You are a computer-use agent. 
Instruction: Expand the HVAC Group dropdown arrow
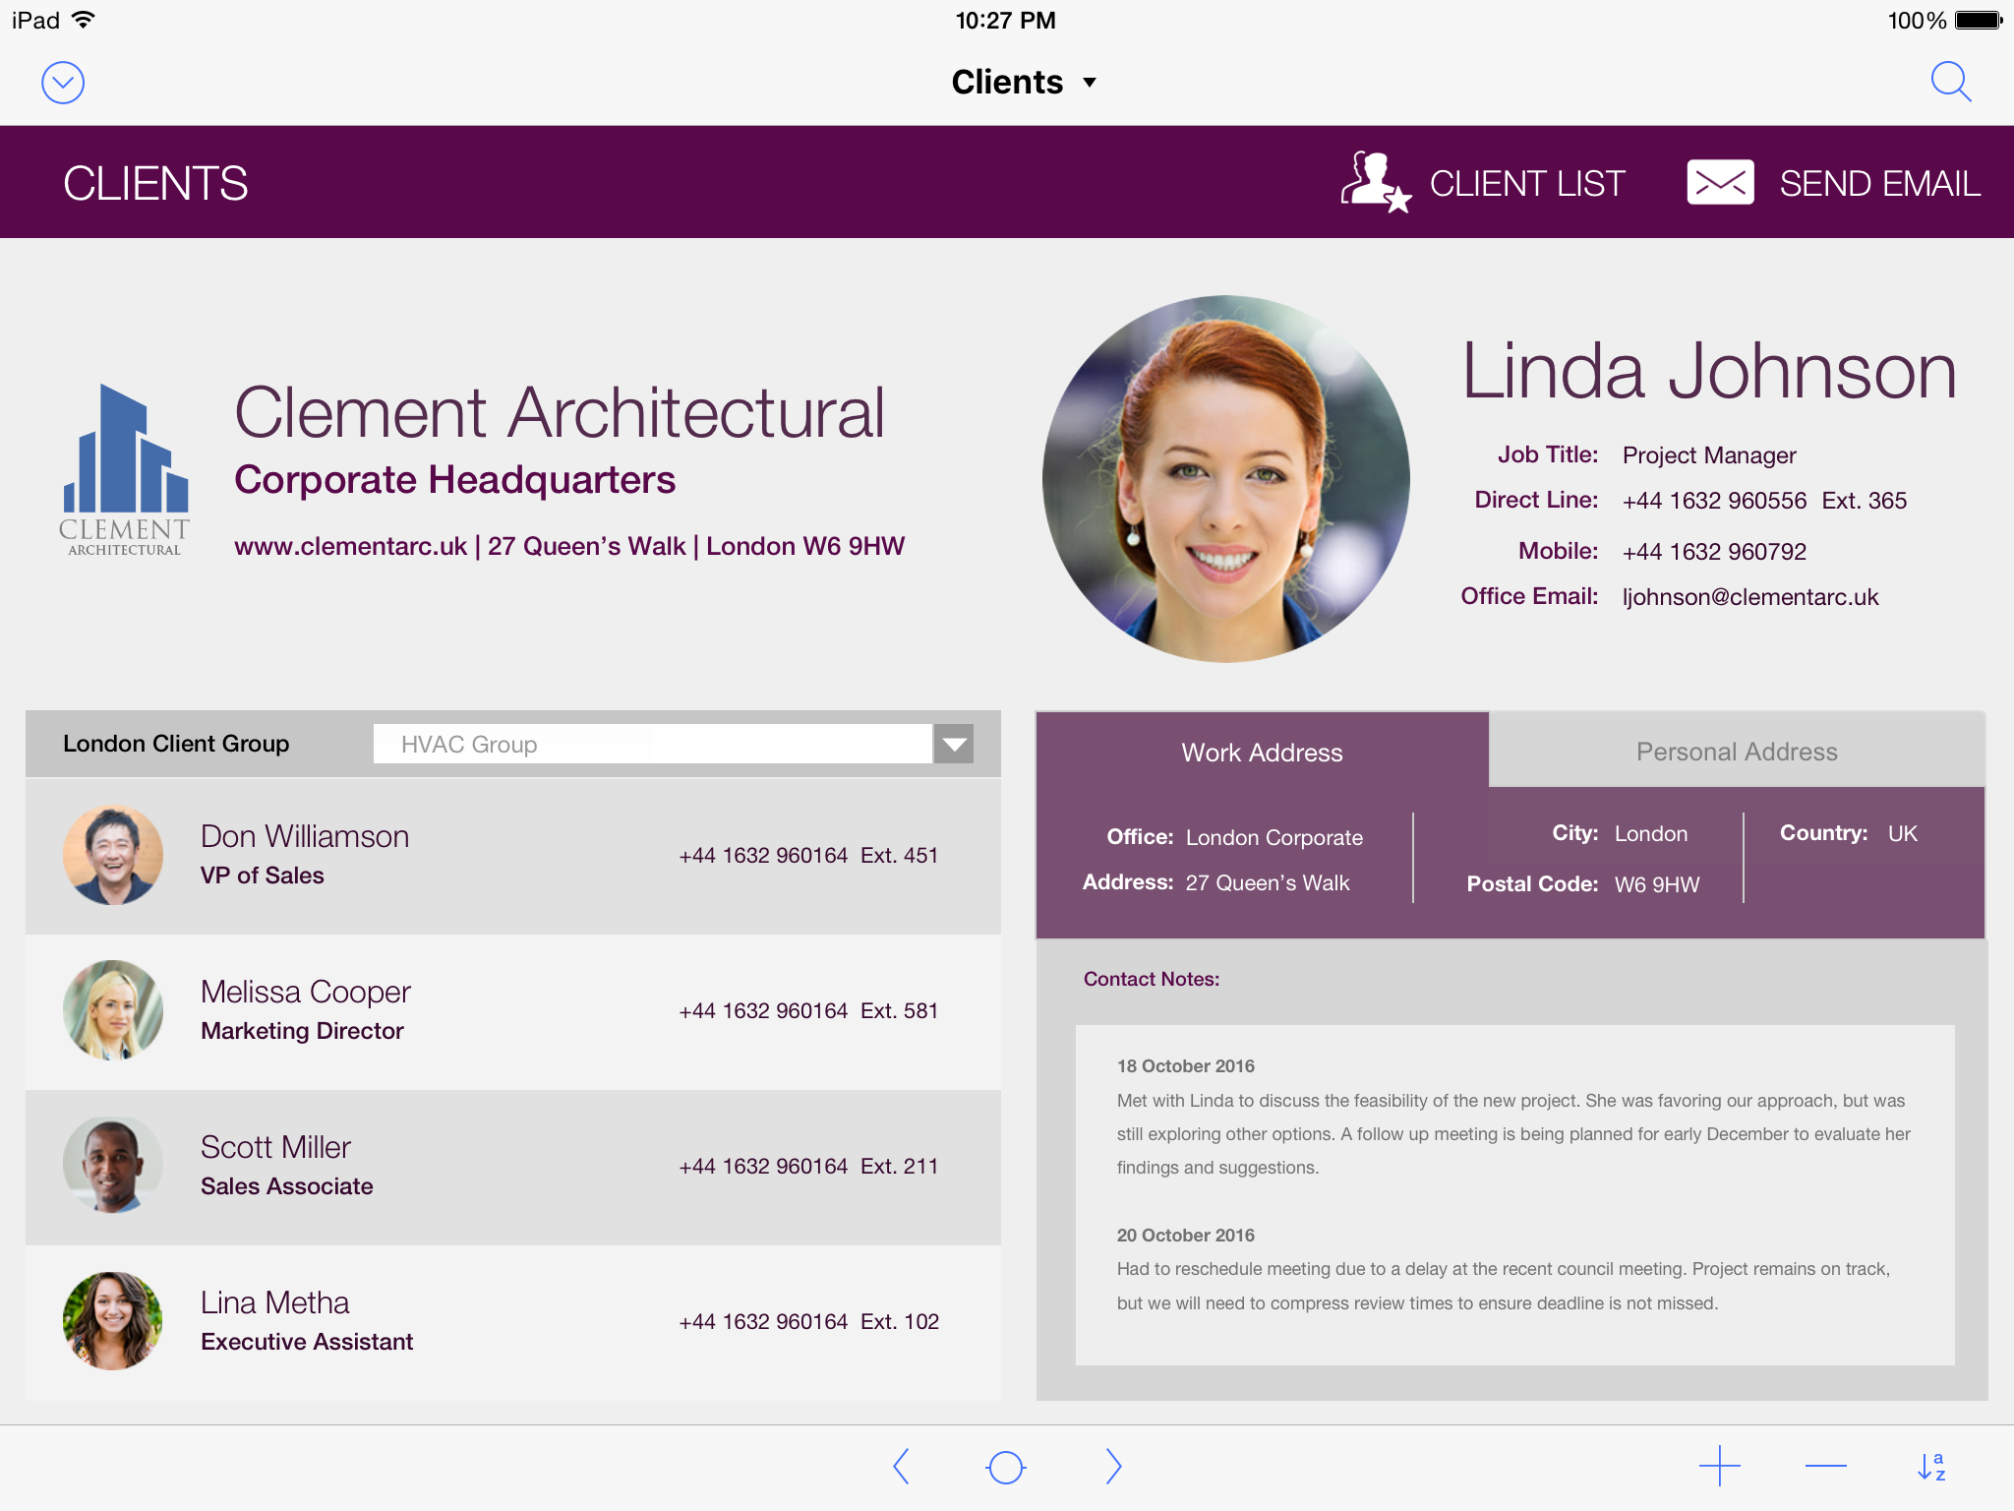click(x=953, y=744)
